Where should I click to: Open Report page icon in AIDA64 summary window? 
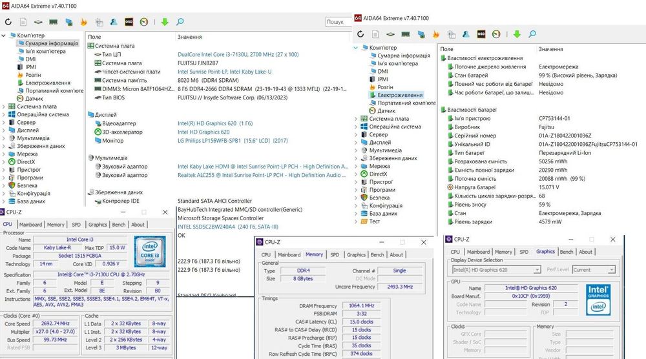point(23,22)
